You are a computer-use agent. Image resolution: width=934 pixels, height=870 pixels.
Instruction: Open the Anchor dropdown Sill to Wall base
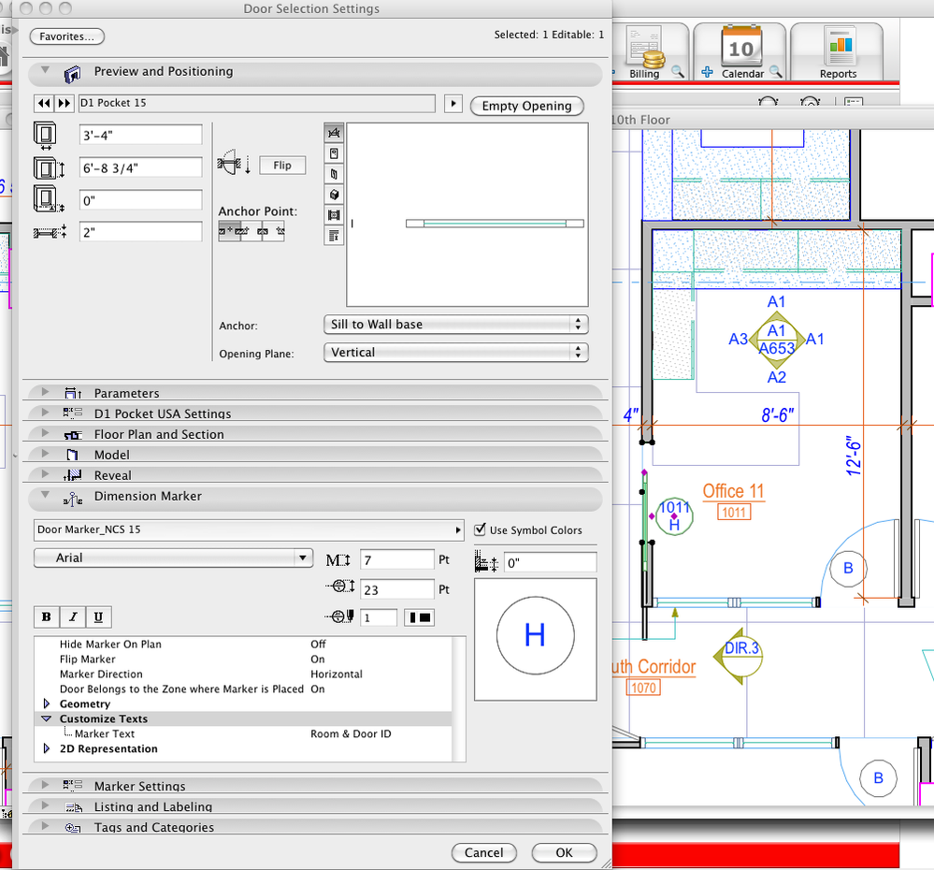455,325
